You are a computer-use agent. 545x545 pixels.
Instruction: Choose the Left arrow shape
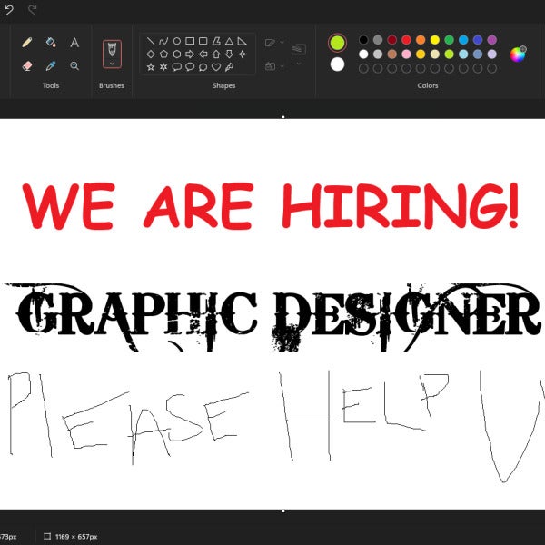(x=203, y=54)
